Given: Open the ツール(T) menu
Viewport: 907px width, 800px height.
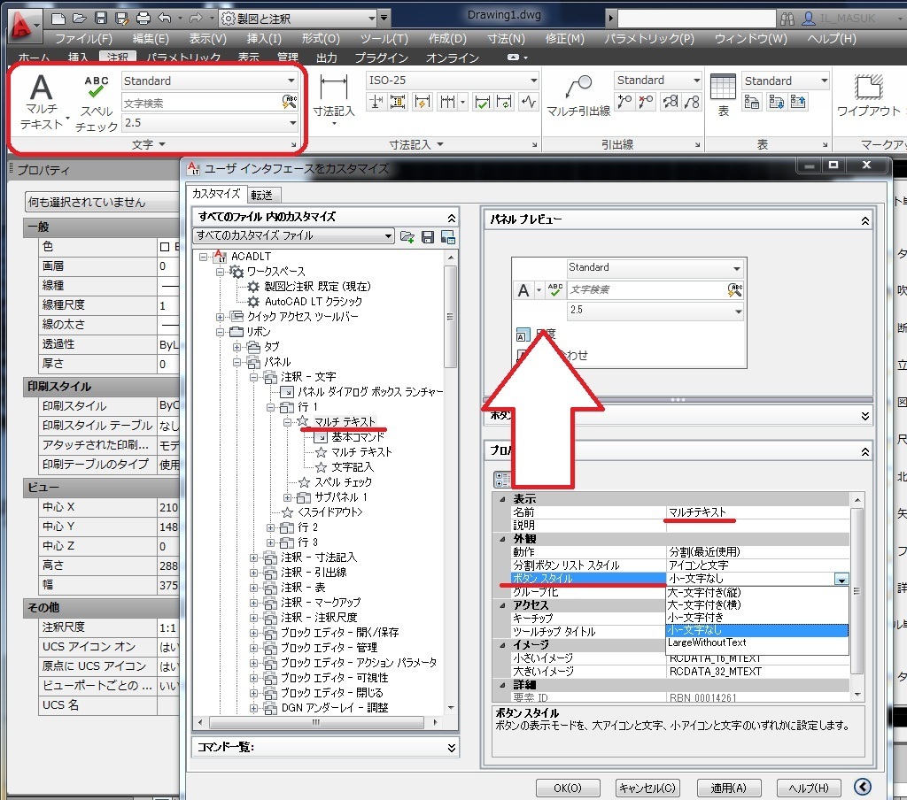Looking at the screenshot, I should pyautogui.click(x=384, y=39).
